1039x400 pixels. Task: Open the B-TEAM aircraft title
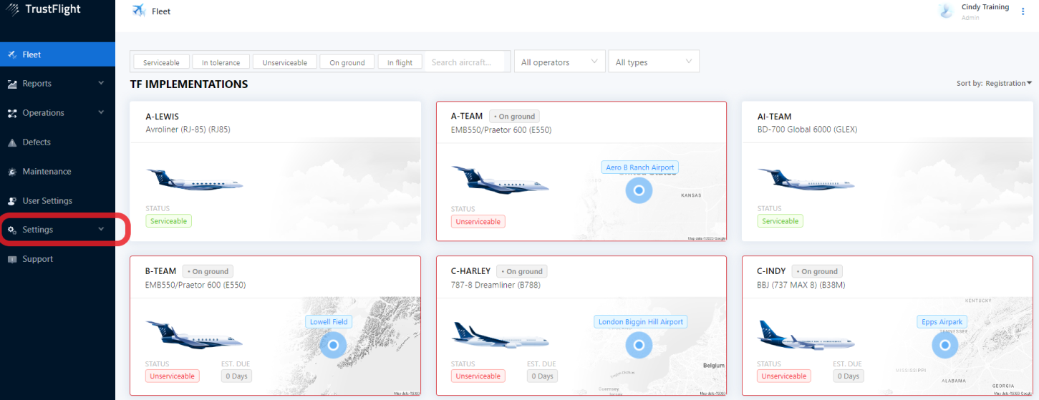pyautogui.click(x=160, y=272)
